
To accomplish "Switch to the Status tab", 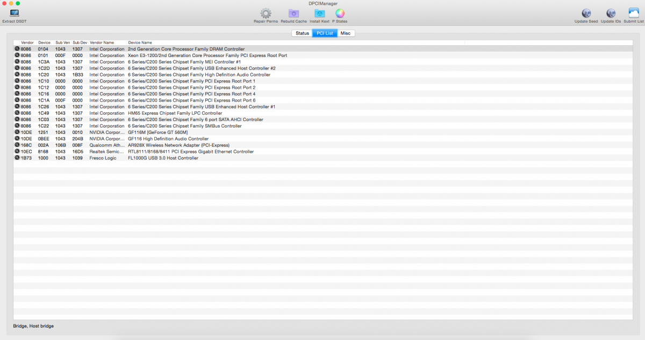I will (x=302, y=33).
